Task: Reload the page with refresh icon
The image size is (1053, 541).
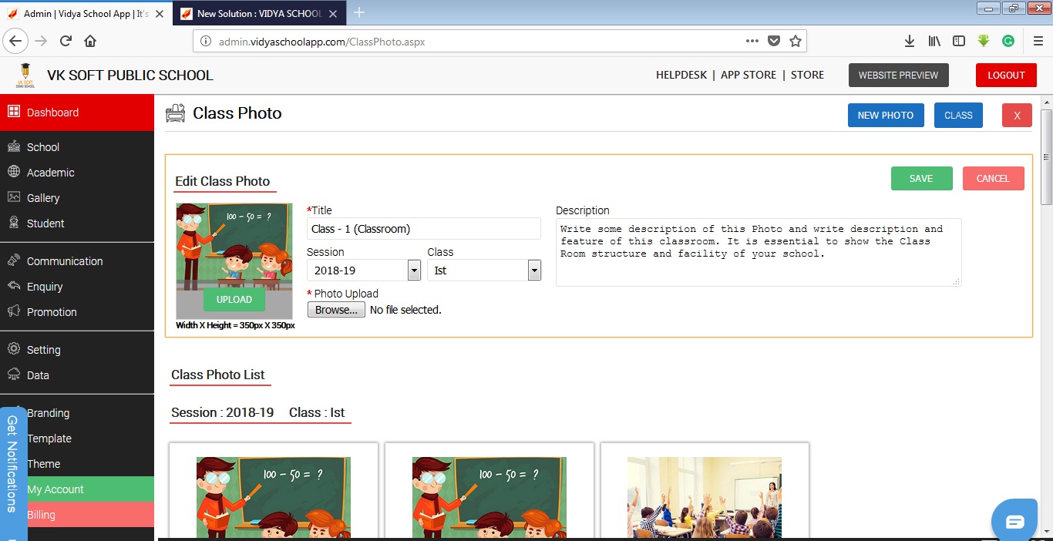Action: pyautogui.click(x=66, y=41)
